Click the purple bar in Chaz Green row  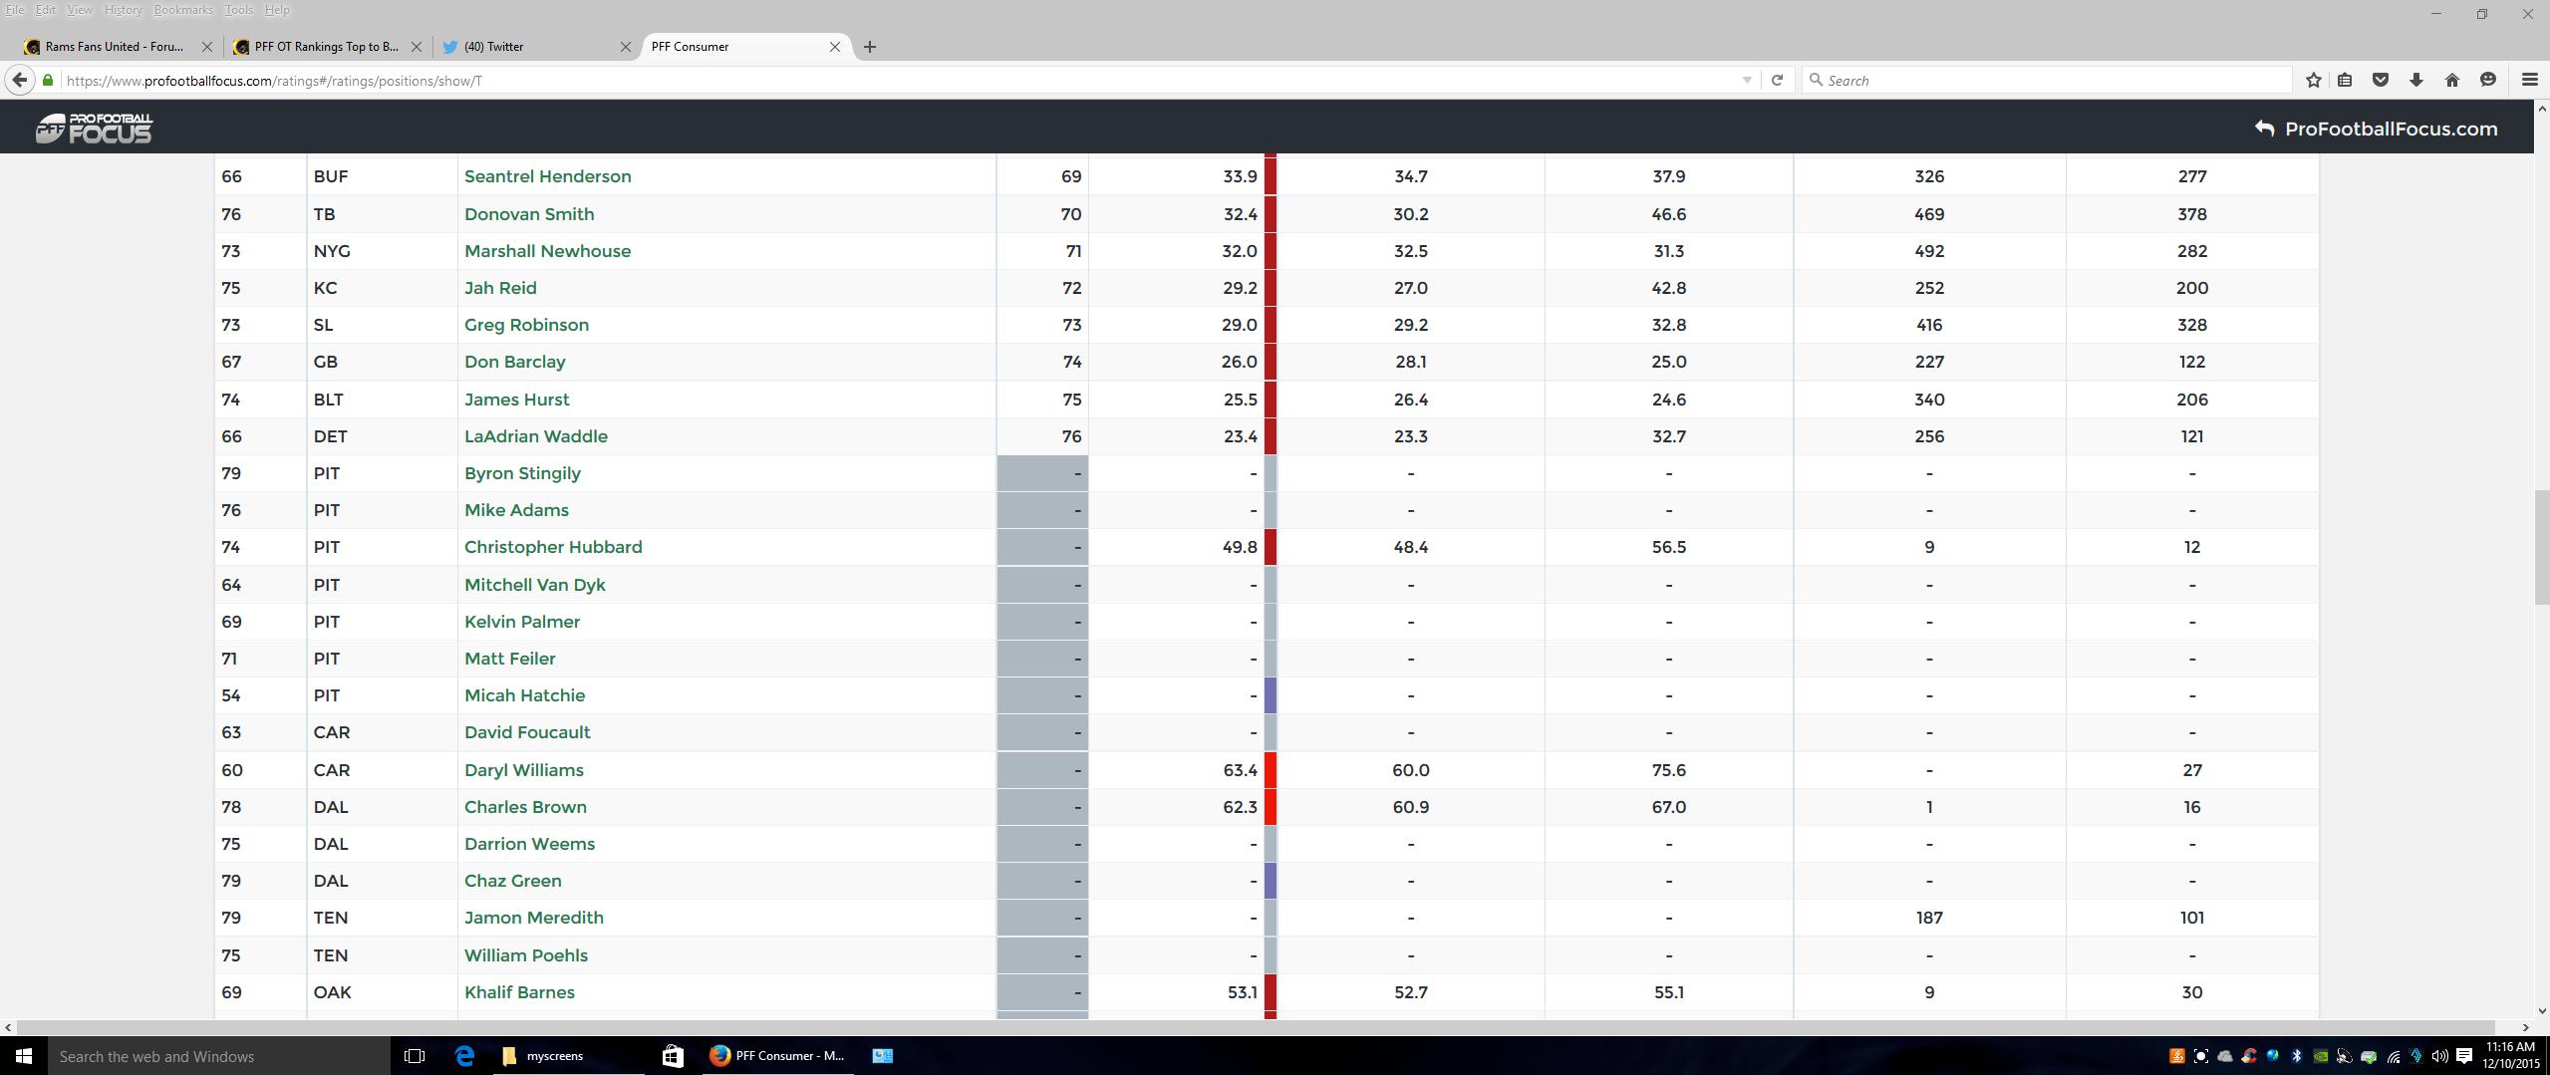(x=1271, y=881)
